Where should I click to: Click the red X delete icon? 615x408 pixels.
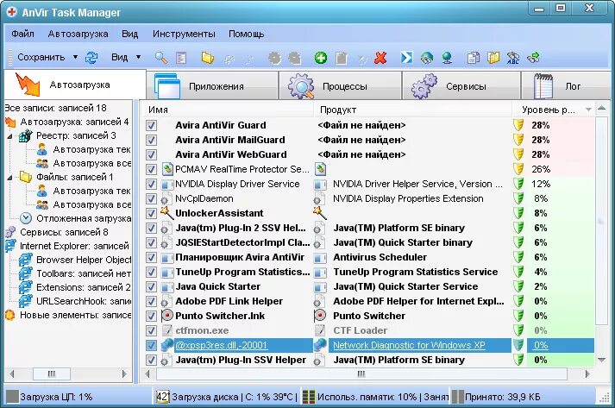click(x=380, y=58)
